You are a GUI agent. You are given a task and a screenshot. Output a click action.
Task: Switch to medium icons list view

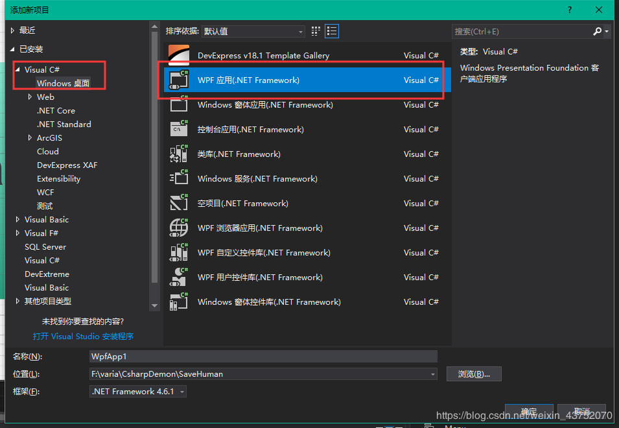(332, 31)
